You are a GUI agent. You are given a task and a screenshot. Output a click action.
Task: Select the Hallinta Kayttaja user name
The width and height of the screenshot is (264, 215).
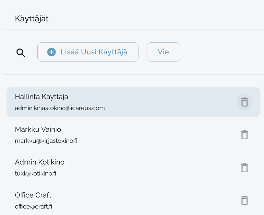tap(42, 97)
